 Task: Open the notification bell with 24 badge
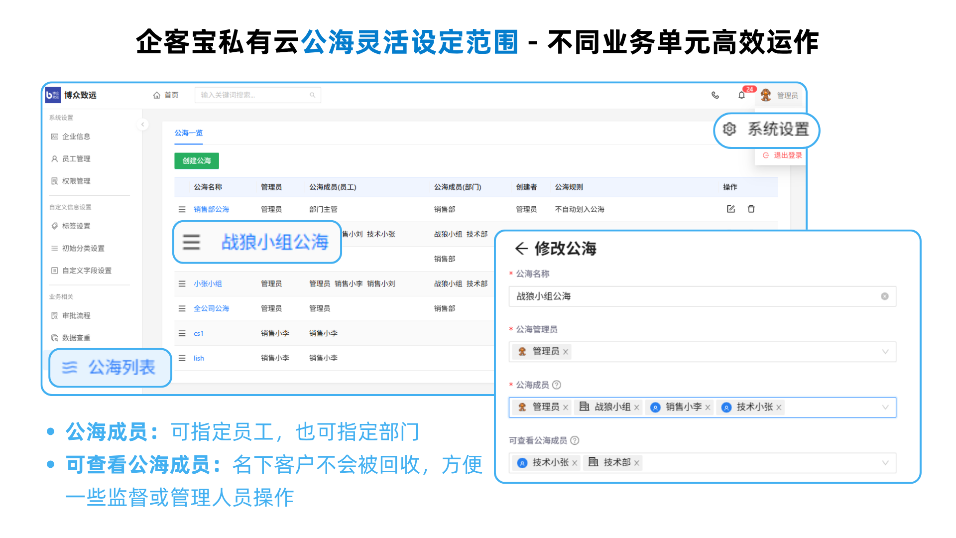coord(741,95)
